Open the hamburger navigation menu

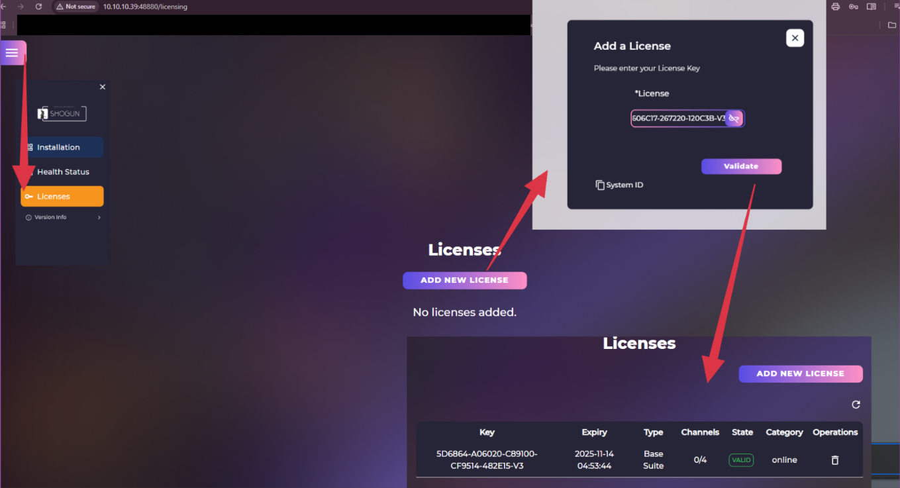coord(12,53)
